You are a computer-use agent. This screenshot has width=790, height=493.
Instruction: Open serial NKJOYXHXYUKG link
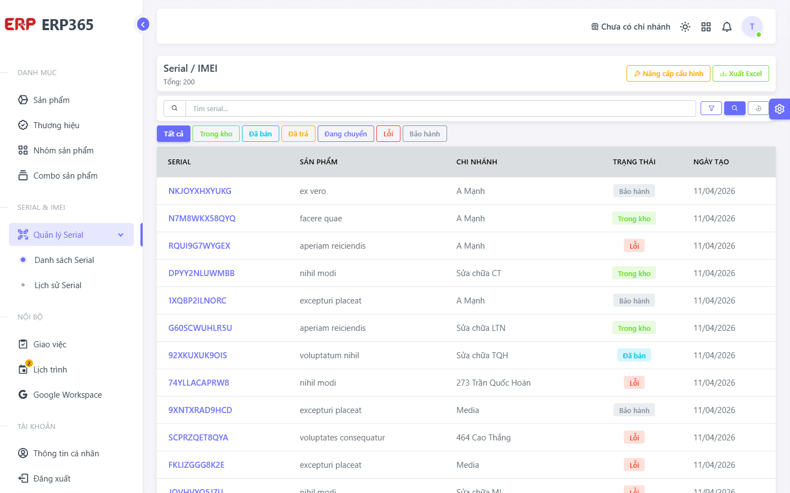pyautogui.click(x=200, y=191)
